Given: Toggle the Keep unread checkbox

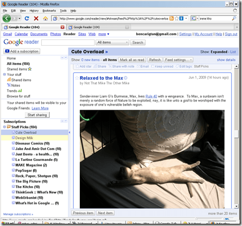Looking at the screenshot, I should pyautogui.click(x=152, y=66).
